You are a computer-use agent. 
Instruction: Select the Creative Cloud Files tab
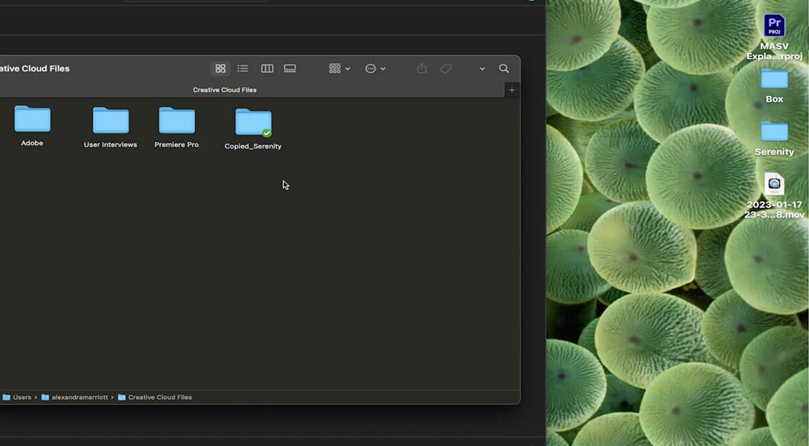click(x=224, y=89)
